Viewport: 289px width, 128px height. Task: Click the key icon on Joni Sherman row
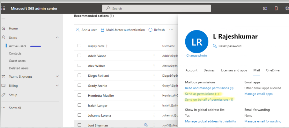(x=146, y=125)
